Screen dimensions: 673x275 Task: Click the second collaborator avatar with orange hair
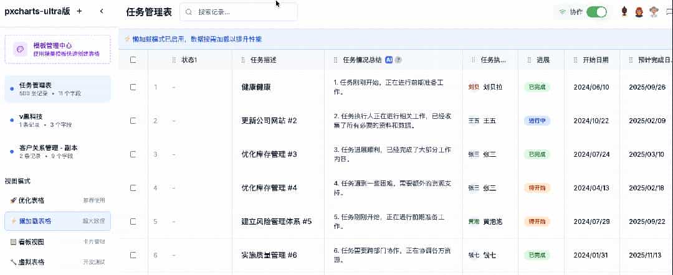click(639, 12)
